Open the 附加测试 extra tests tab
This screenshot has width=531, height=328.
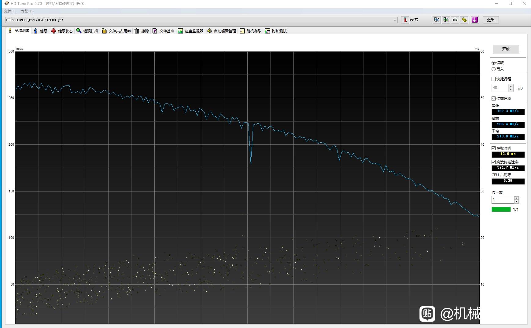276,31
